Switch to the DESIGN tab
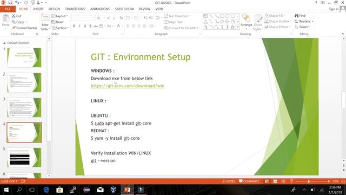This screenshot has width=346, height=195. point(54,9)
